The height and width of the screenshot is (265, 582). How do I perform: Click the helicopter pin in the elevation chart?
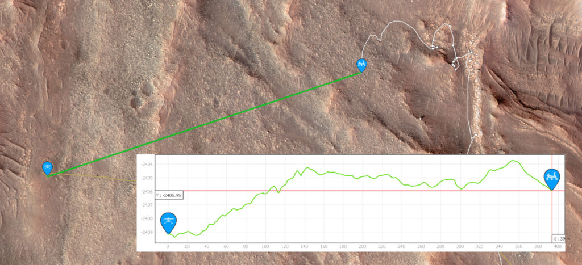168,222
